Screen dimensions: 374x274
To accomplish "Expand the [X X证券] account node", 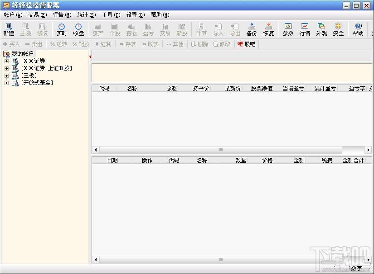I will click(7, 61).
